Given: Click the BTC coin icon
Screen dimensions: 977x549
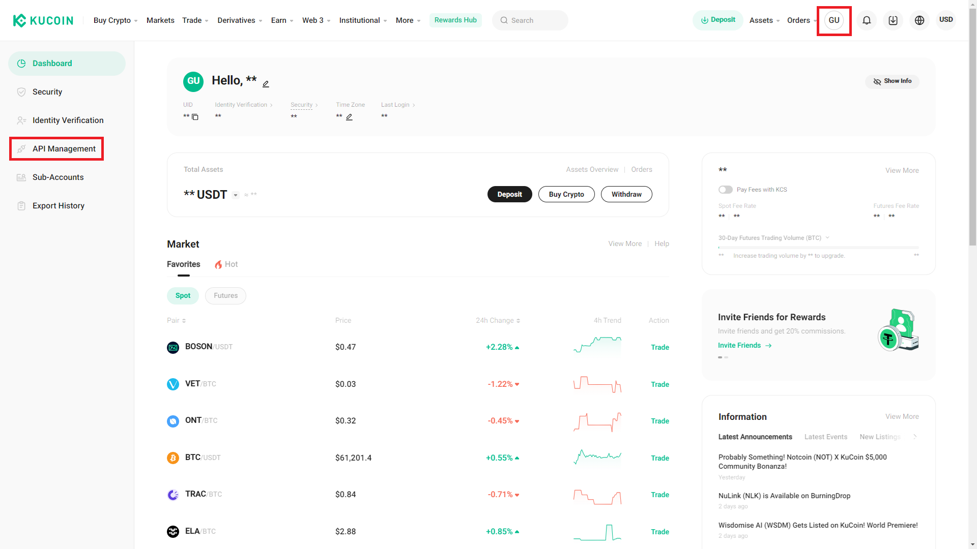Looking at the screenshot, I should pos(173,458).
